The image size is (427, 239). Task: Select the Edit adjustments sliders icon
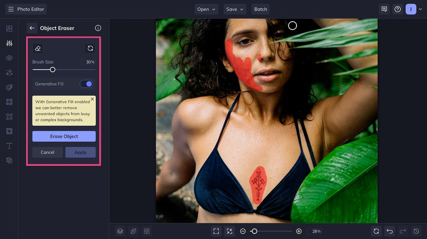coord(9,43)
